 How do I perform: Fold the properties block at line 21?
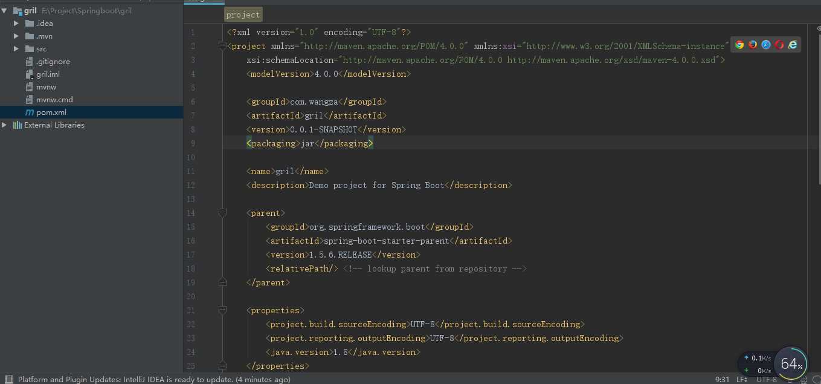[x=222, y=310]
